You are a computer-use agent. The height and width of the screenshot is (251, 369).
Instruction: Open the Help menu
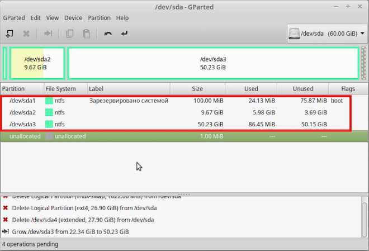click(122, 18)
